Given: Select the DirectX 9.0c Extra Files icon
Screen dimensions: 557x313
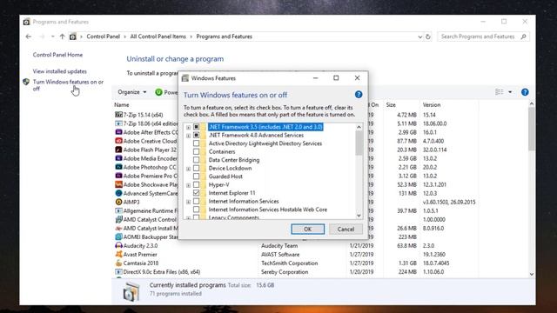Looking at the screenshot, I should [x=118, y=272].
